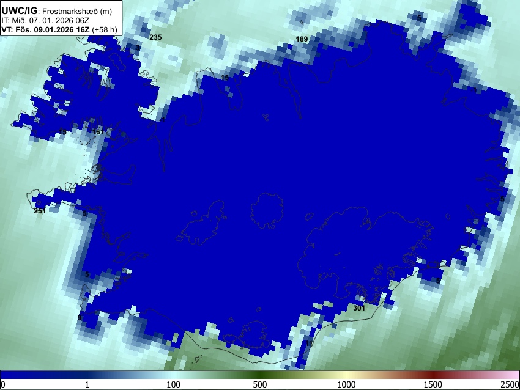Click the (+58 h) forecast offset text
Image resolution: width=520 pixels, height=390 pixels.
(x=105, y=29)
